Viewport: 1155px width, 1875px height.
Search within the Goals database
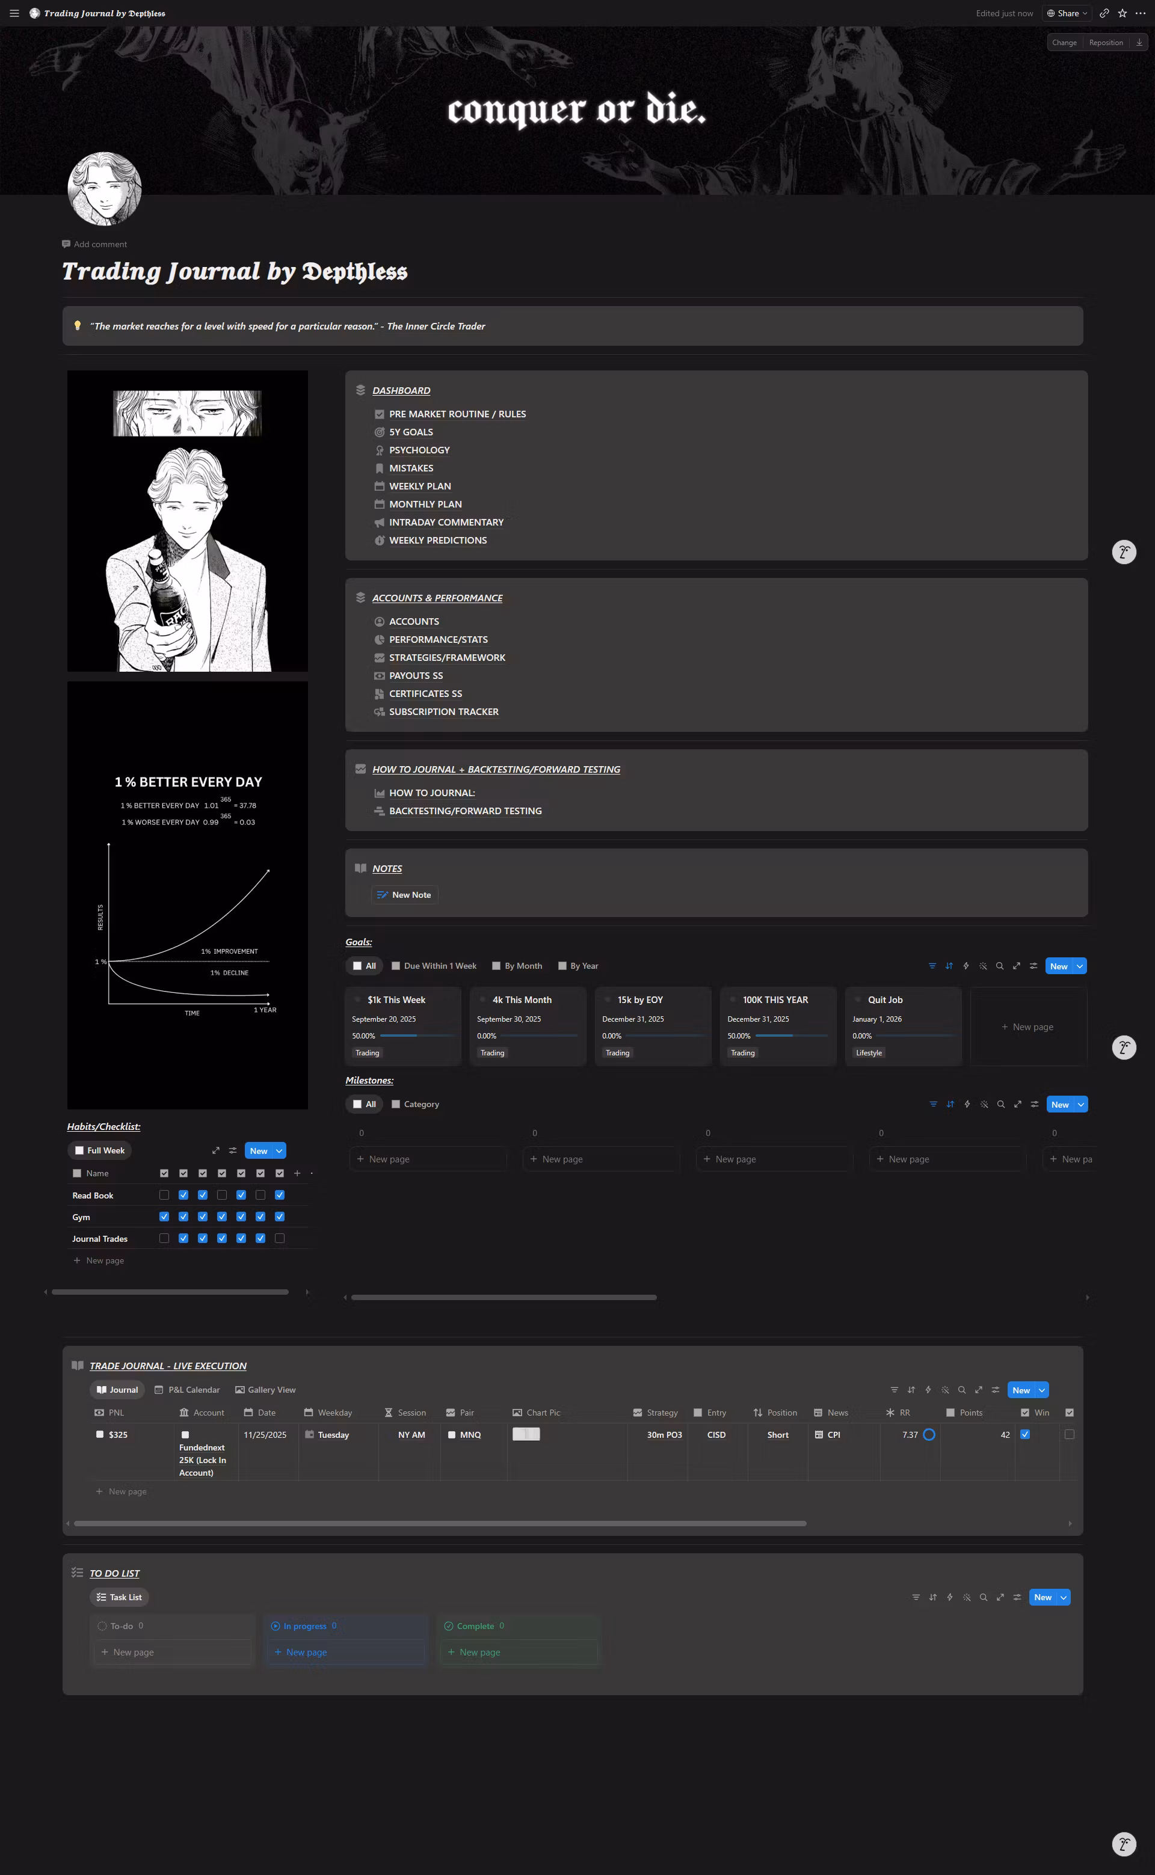pos(999,966)
